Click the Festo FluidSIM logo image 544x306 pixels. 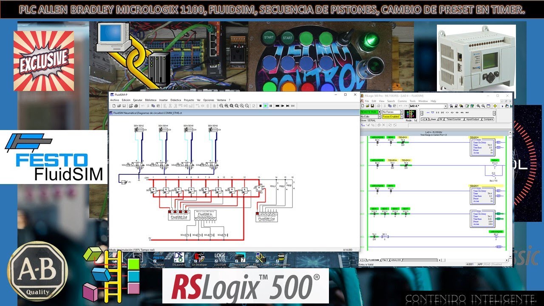tap(54, 157)
